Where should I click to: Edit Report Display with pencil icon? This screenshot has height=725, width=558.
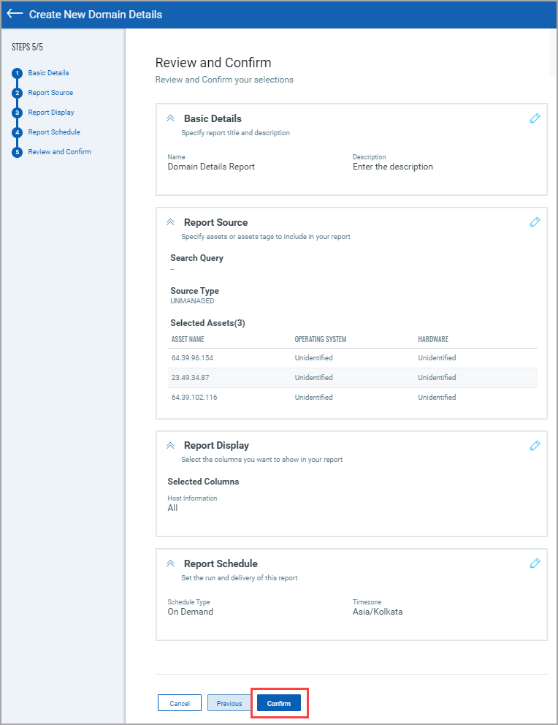pos(535,445)
